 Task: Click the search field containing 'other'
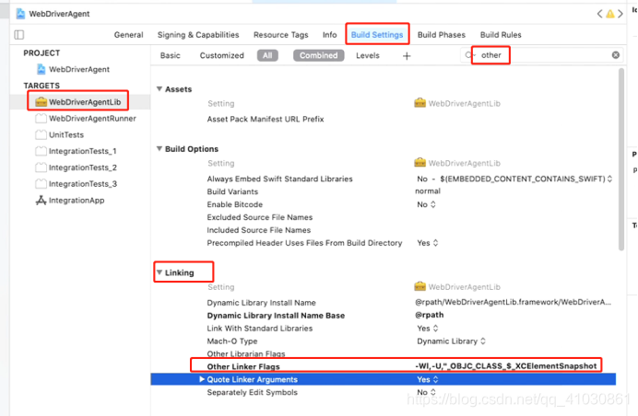click(x=541, y=55)
